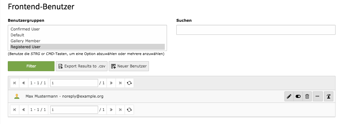Focus the Suchen search field
343x124 pixels.
256,30
